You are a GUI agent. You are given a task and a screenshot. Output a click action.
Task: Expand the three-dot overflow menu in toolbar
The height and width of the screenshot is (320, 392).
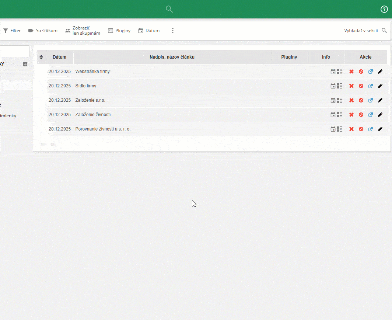(x=173, y=31)
